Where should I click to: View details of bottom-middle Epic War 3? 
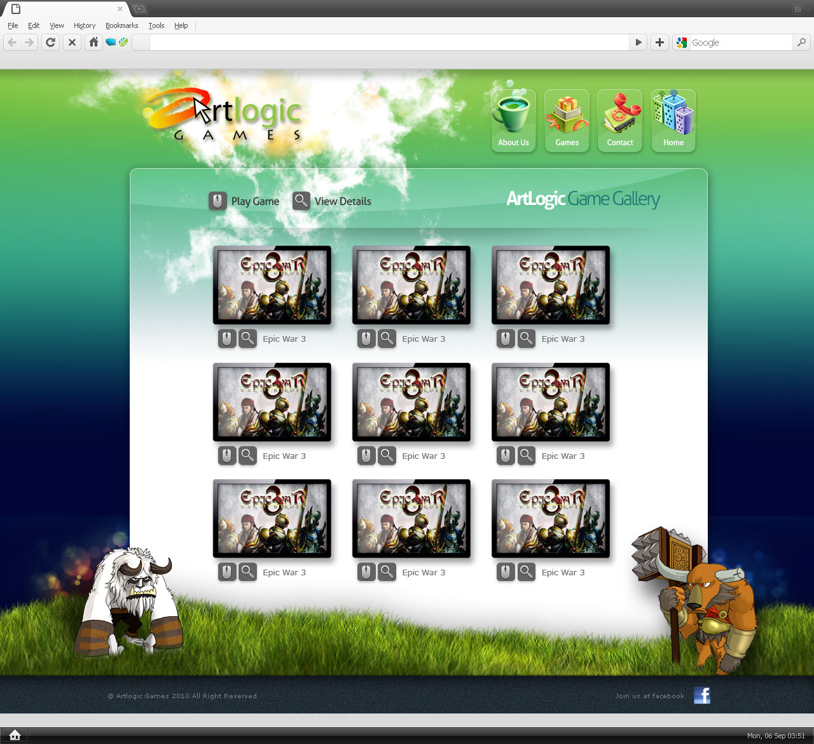(x=387, y=572)
